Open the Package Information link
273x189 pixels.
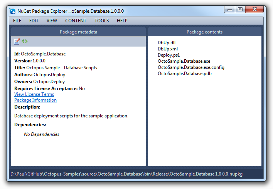pos(35,100)
